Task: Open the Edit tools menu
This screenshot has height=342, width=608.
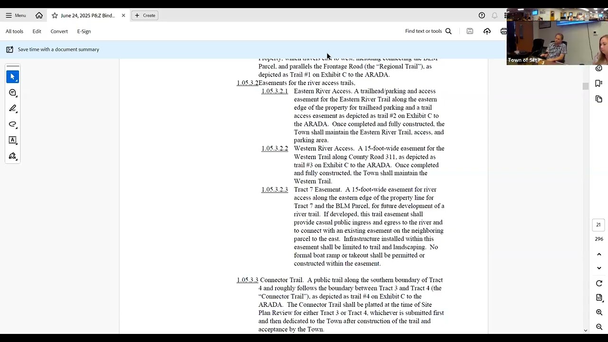Action: pyautogui.click(x=37, y=31)
